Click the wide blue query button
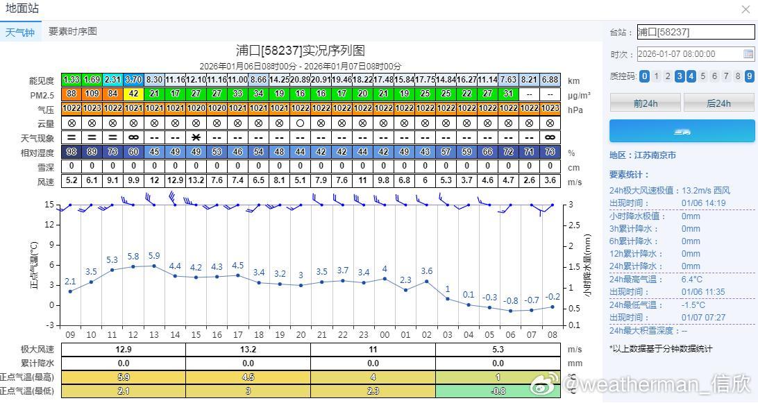758x403 pixels. 682,131
